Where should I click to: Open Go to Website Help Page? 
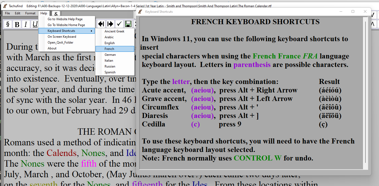65,19
